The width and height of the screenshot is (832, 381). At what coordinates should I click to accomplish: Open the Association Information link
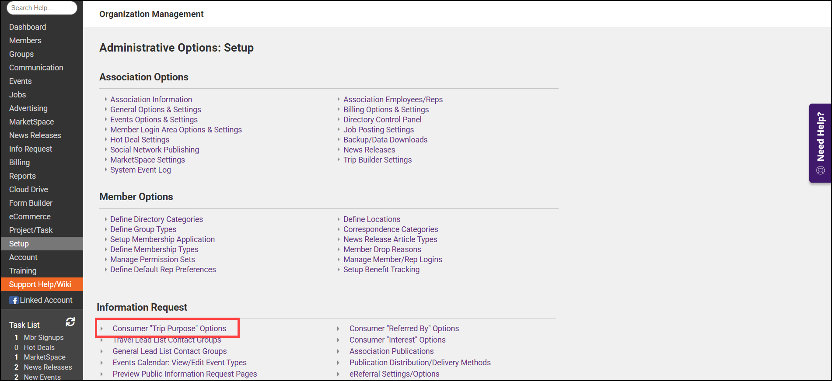151,100
